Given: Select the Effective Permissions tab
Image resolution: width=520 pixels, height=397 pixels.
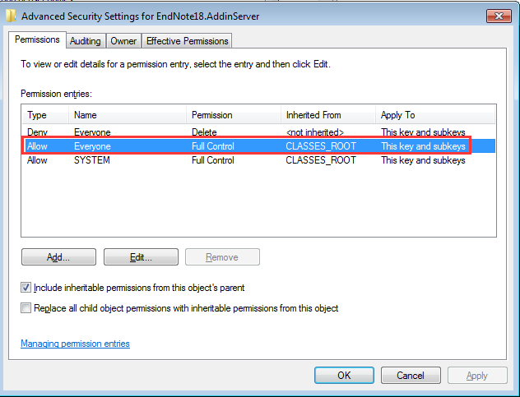Looking at the screenshot, I should point(188,41).
